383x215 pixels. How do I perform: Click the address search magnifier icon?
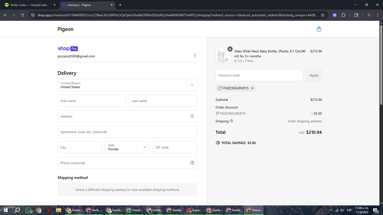tap(192, 116)
